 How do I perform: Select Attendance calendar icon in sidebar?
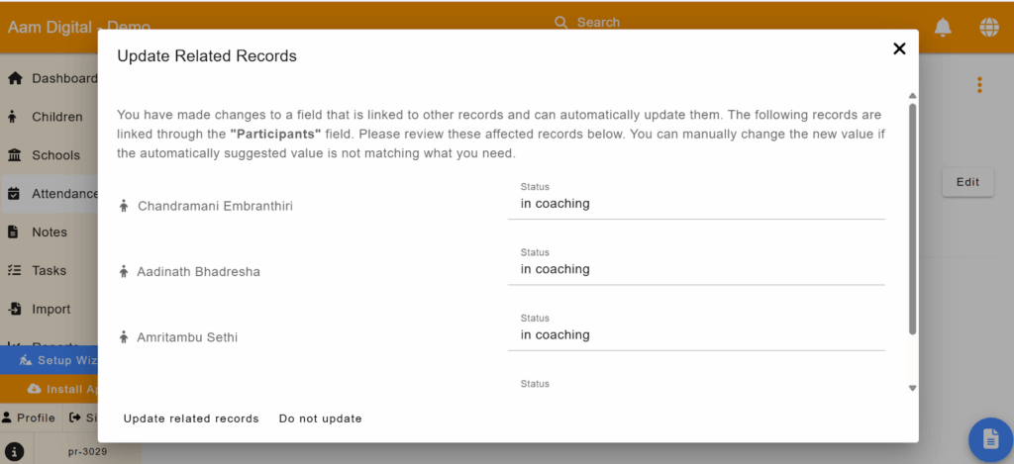tap(13, 193)
